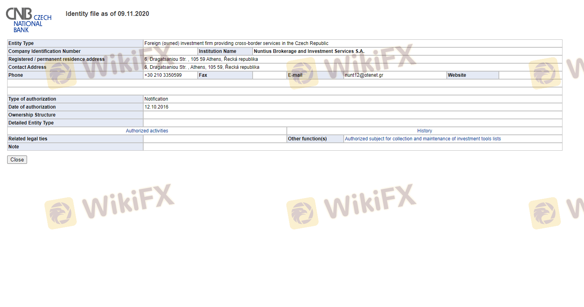The width and height of the screenshot is (584, 307).
Task: Click the Website label
Action: point(457,75)
